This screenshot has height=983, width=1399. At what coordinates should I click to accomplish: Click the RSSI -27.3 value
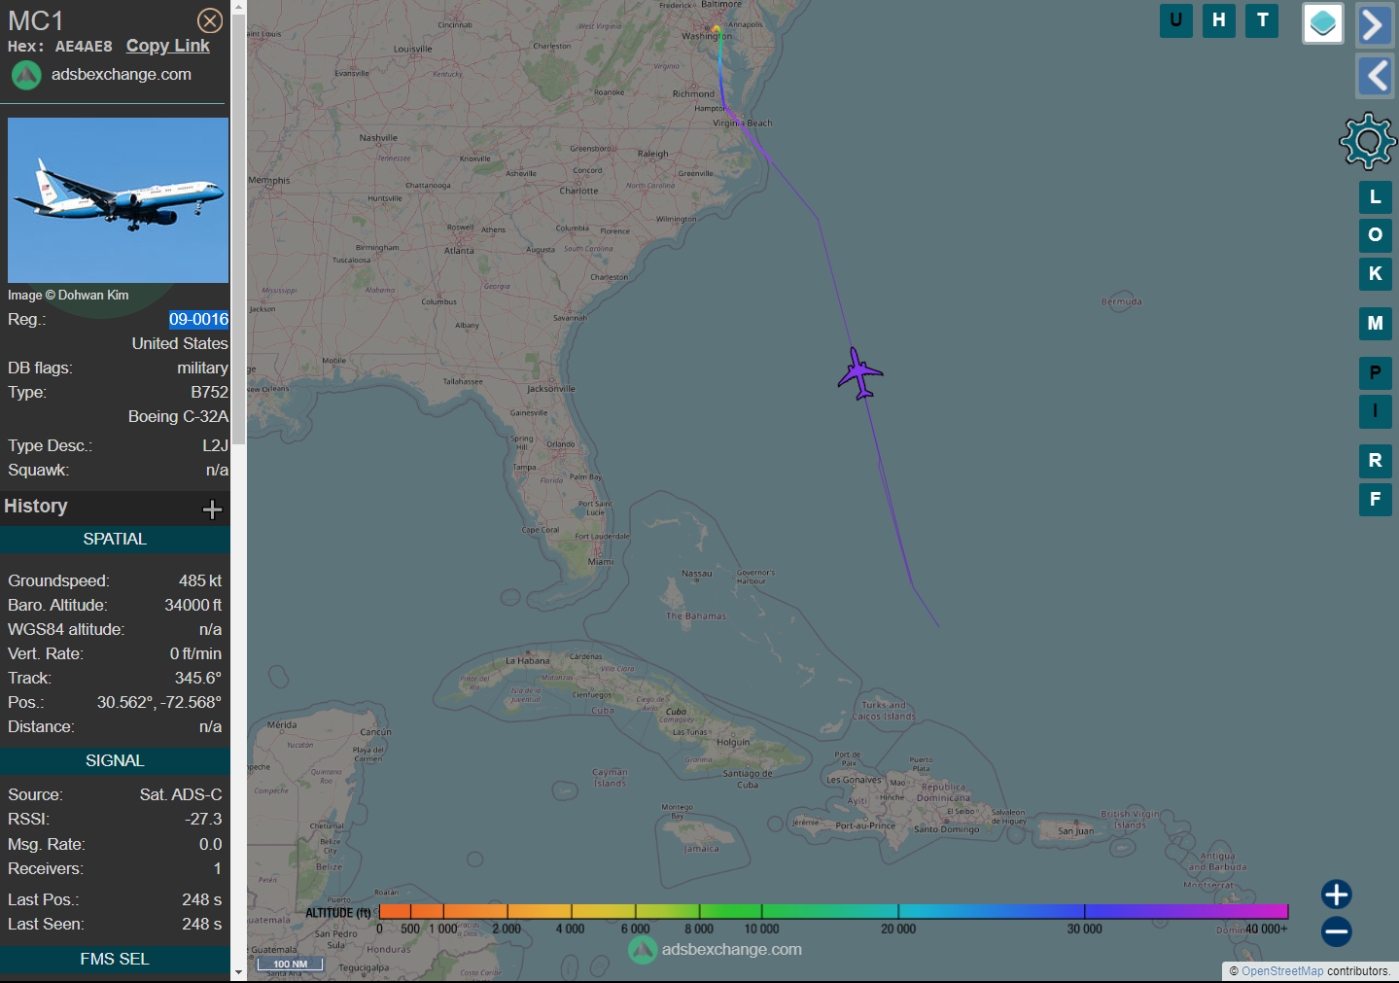click(x=203, y=819)
